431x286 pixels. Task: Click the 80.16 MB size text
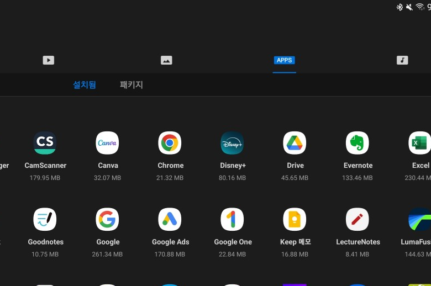[232, 178]
